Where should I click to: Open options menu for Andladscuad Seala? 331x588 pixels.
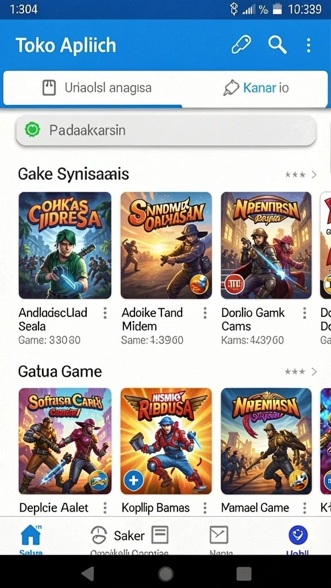105,313
